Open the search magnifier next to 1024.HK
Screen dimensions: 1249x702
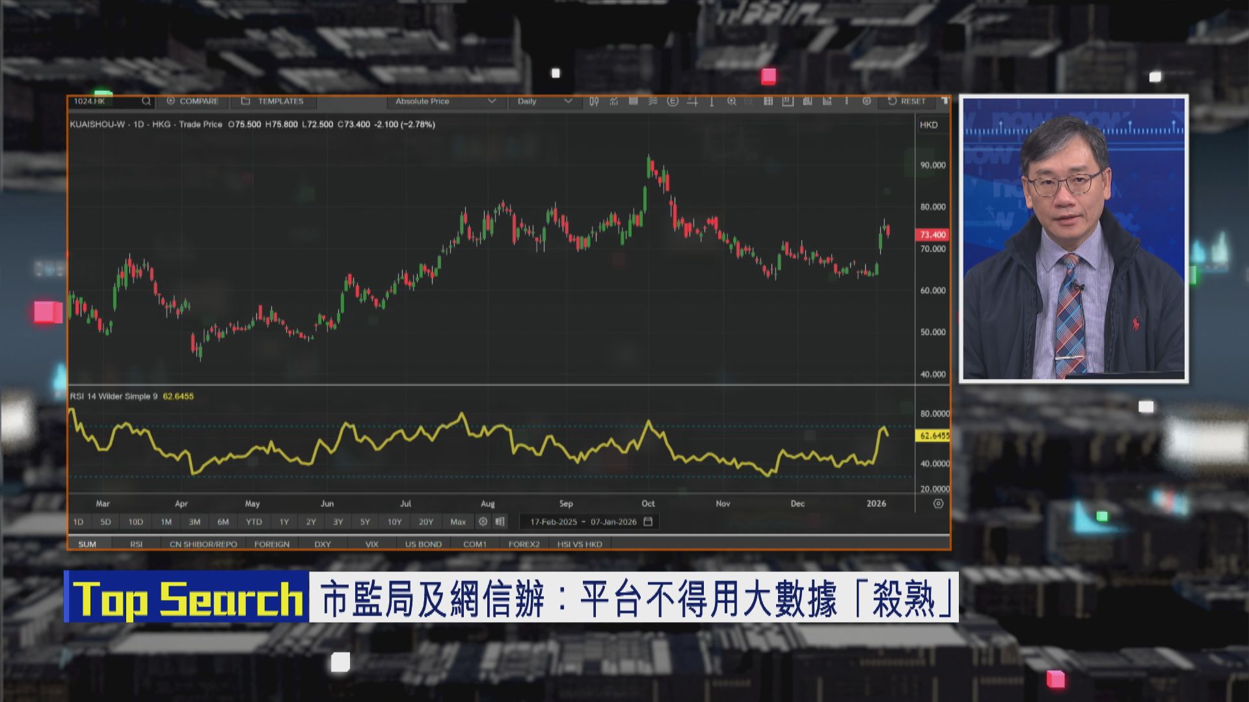pyautogui.click(x=146, y=101)
